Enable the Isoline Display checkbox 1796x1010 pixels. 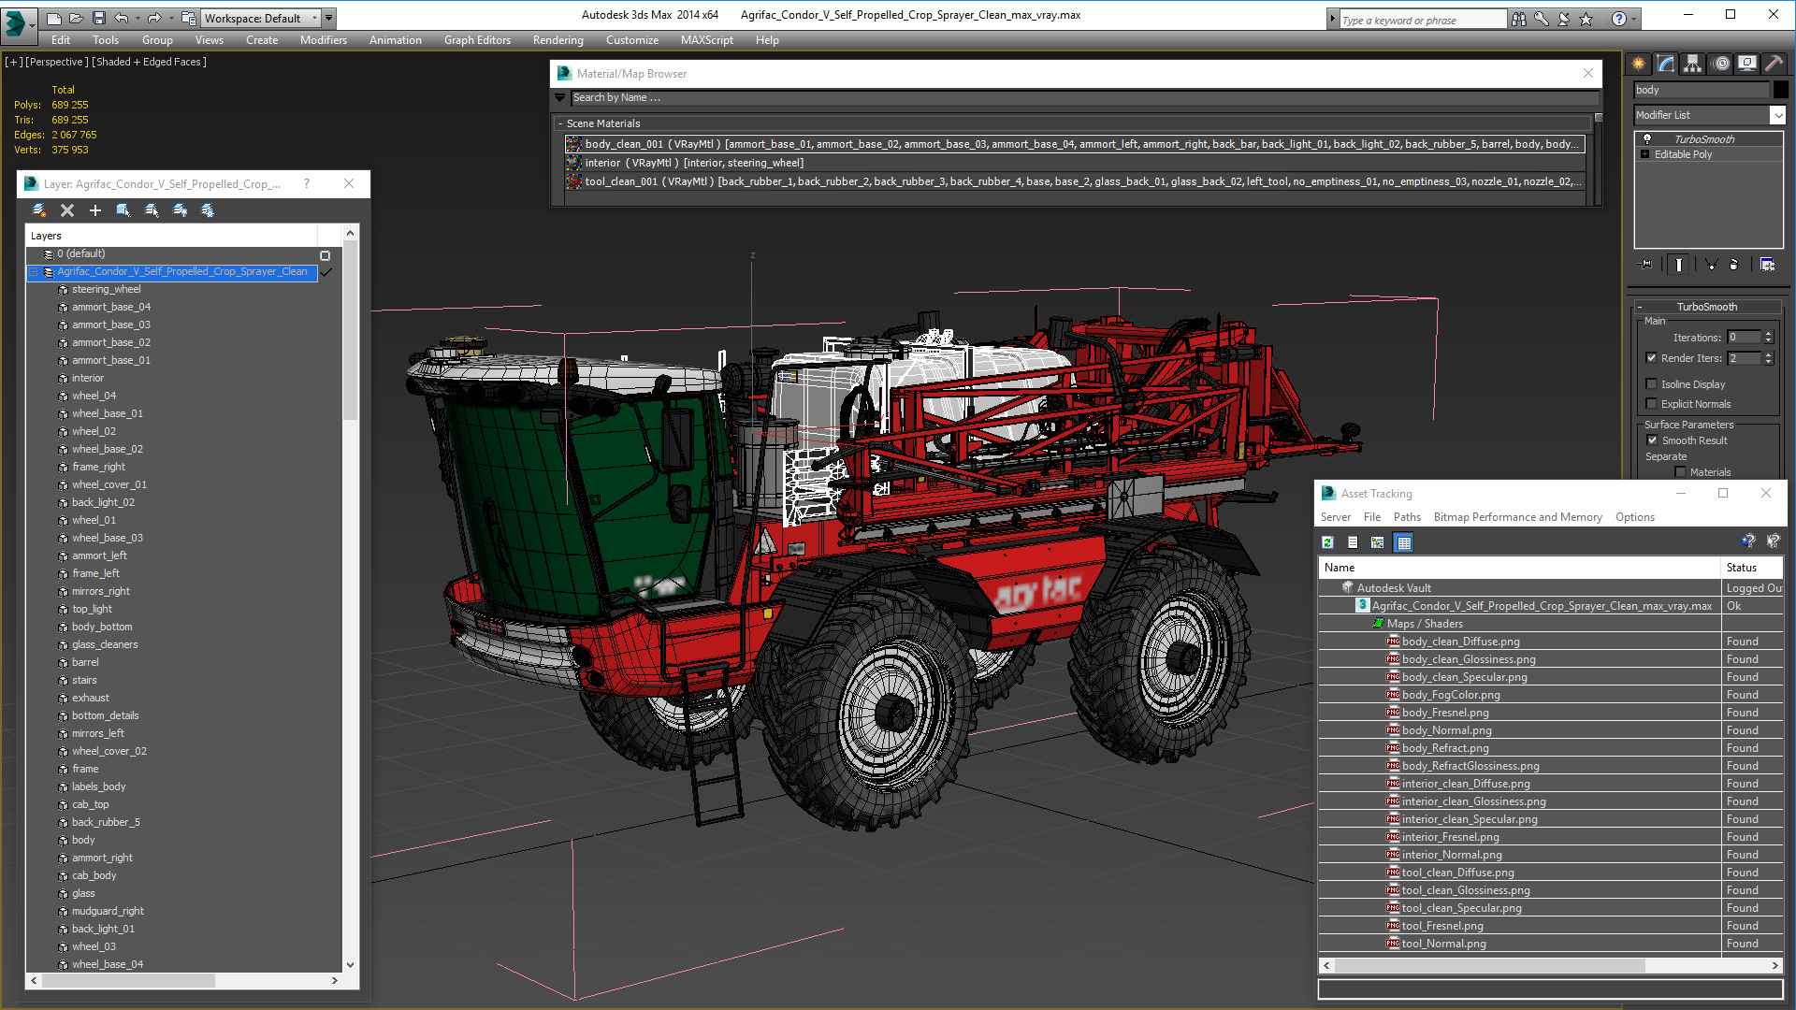click(x=1651, y=384)
